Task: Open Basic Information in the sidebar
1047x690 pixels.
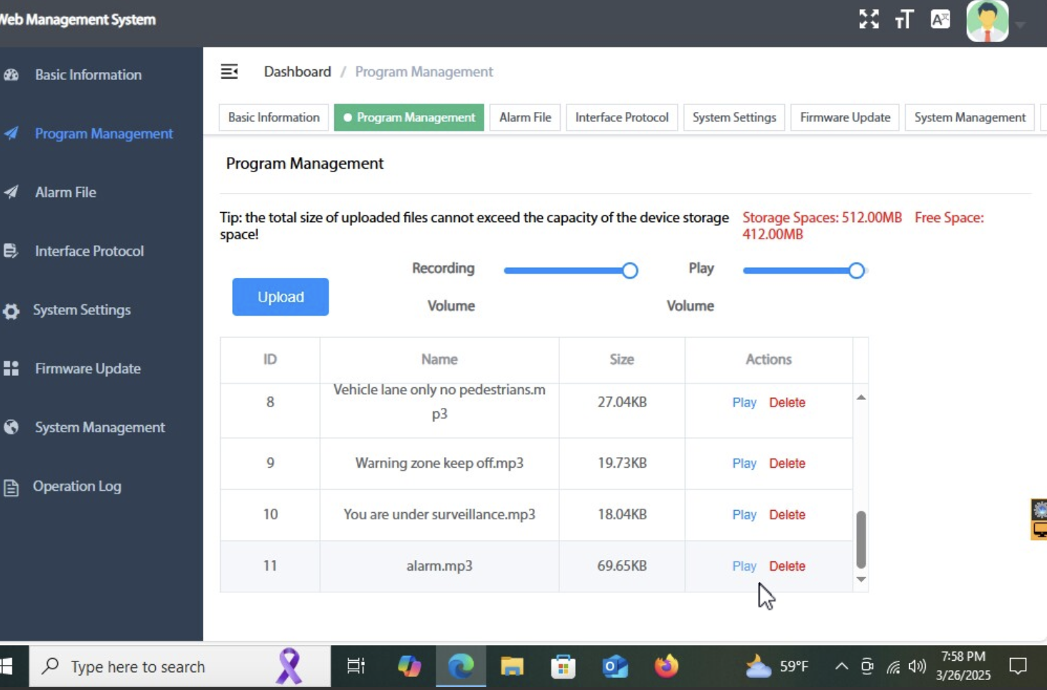Action: pyautogui.click(x=89, y=74)
